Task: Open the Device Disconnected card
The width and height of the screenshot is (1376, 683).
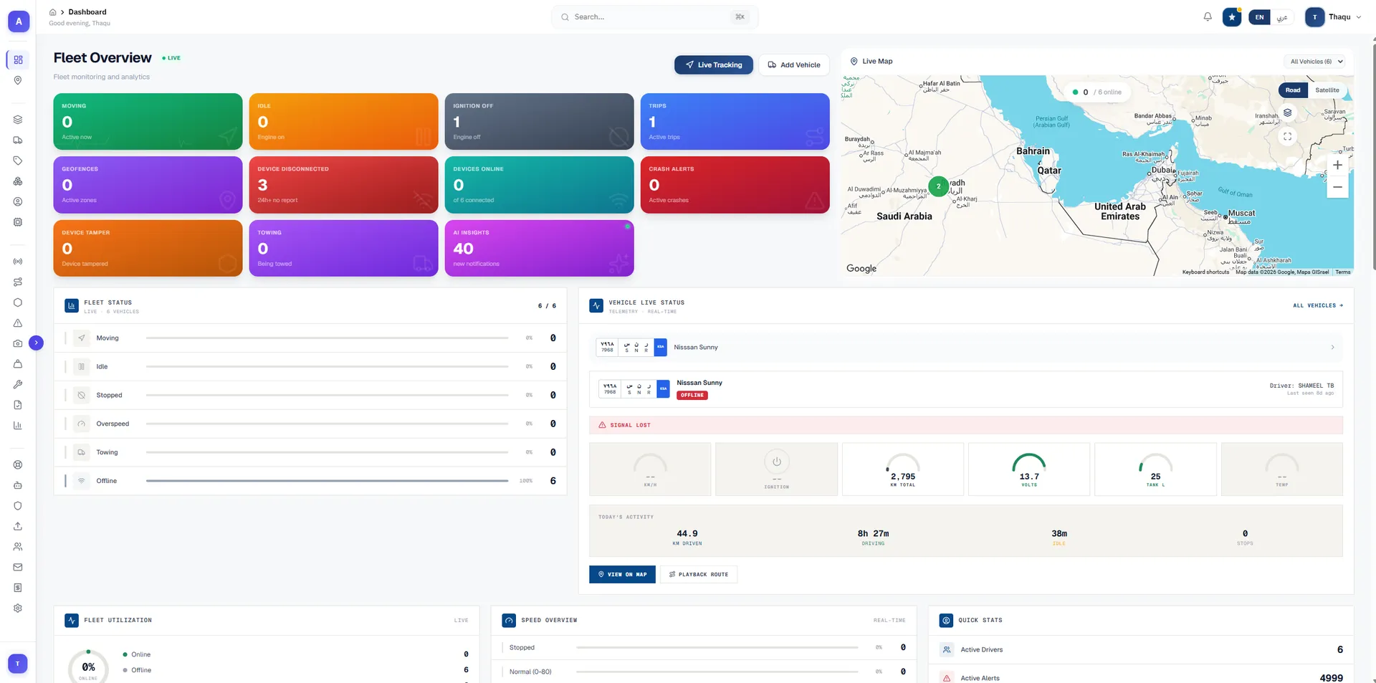Action: 343,185
